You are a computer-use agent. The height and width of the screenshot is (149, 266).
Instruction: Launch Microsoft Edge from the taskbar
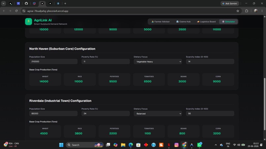pos(131,145)
